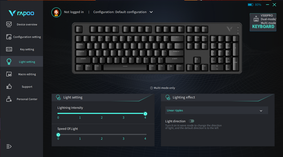283x157 pixels.
Task: Toggle the Light direction switch
Action: pyautogui.click(x=191, y=121)
